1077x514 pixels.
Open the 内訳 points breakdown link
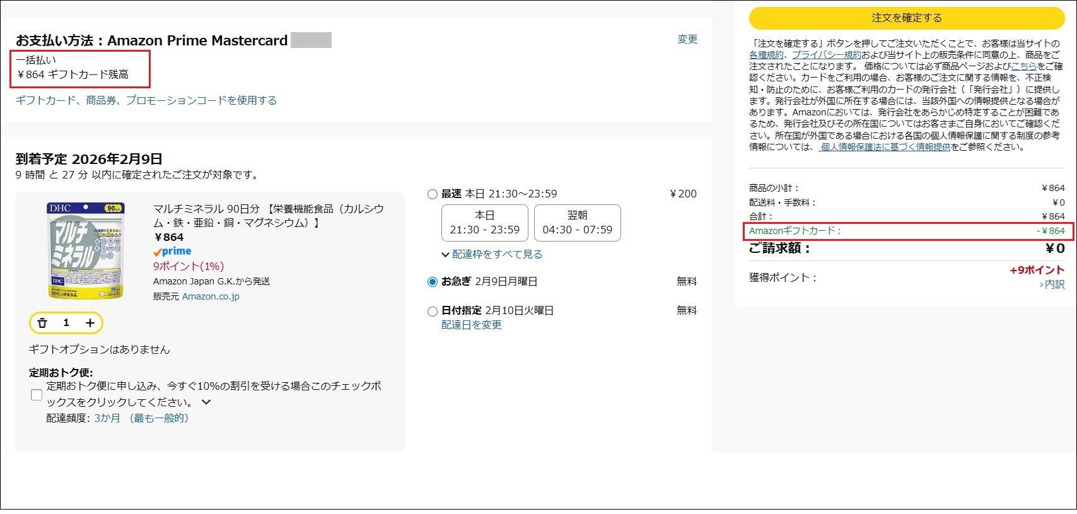pos(1052,284)
